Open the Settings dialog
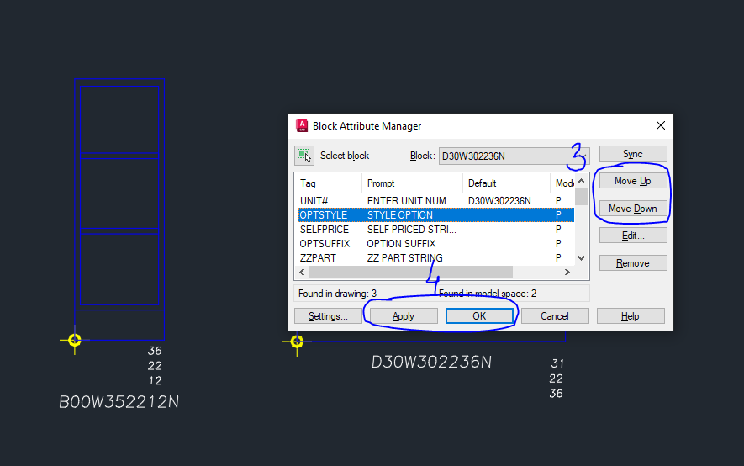Viewport: 744px width, 466px height. click(328, 316)
